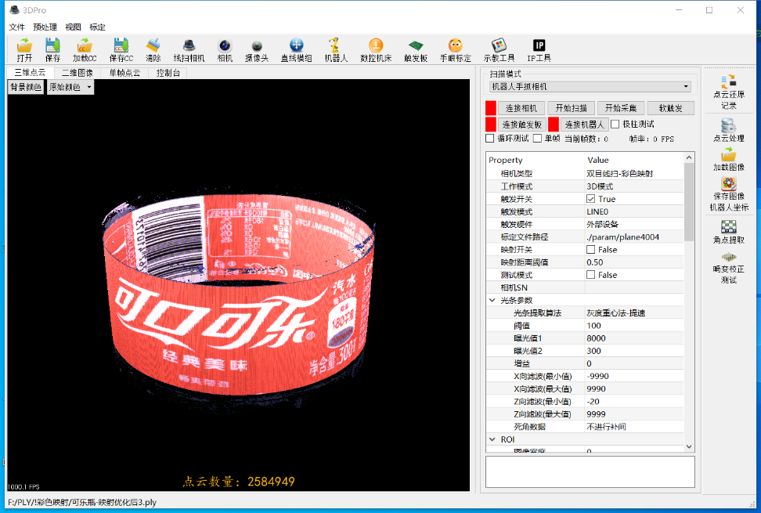Viewport: 761px width, 513px height.
Task: Select the 三维点云 tab
Action: [x=30, y=72]
